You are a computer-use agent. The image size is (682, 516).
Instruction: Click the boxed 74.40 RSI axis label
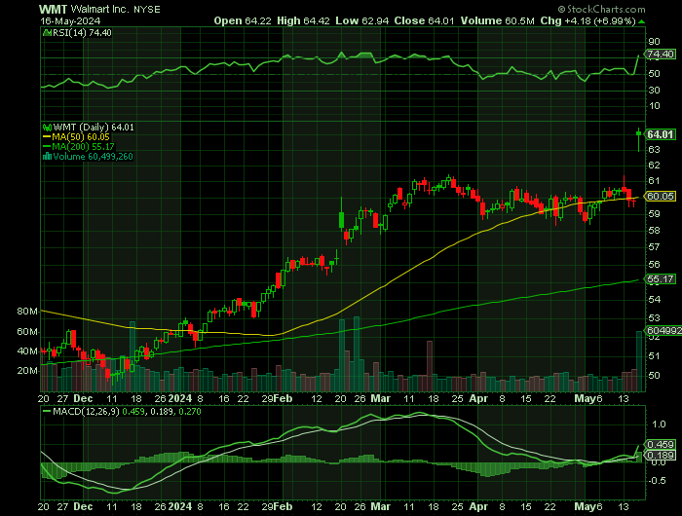pyautogui.click(x=661, y=55)
